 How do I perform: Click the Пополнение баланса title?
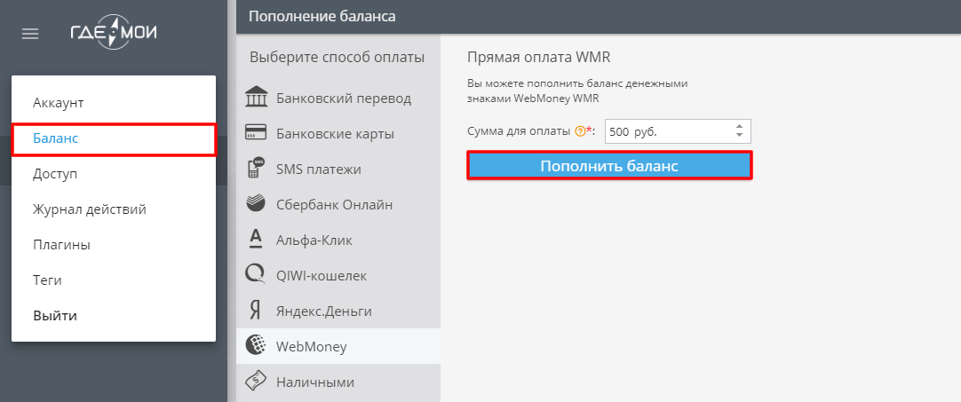tap(322, 17)
